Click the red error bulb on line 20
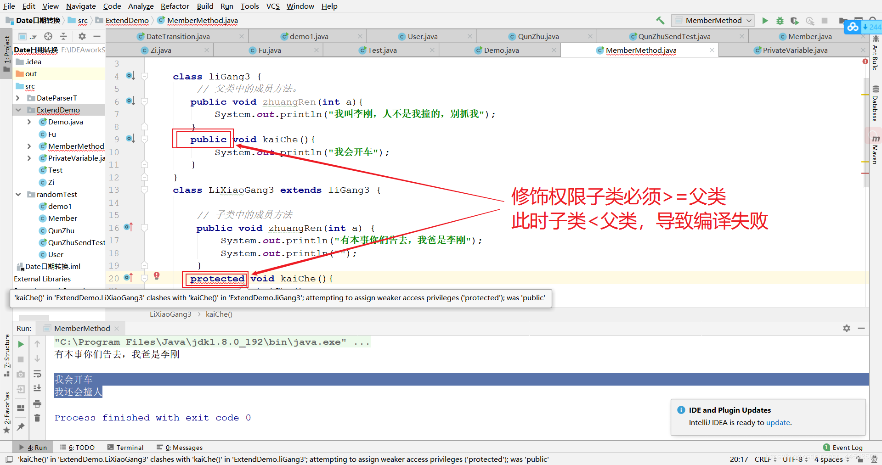This screenshot has width=882, height=465. [x=157, y=275]
